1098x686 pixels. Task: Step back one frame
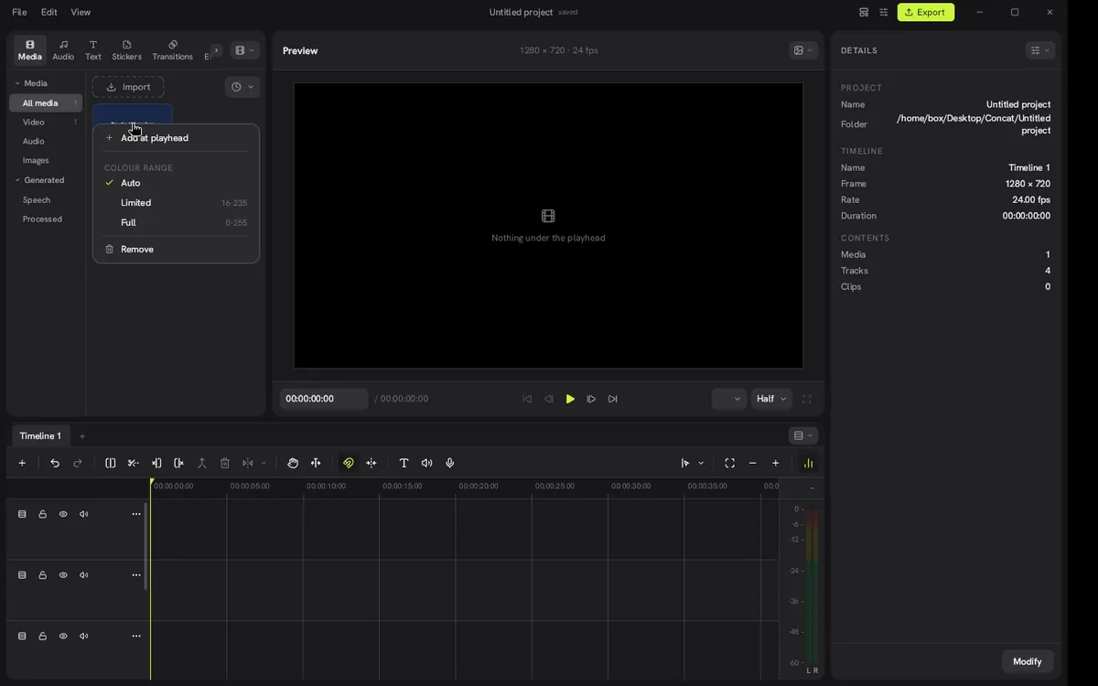point(549,399)
